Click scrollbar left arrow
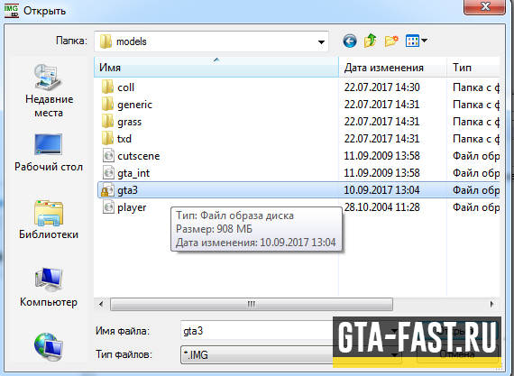The height and width of the screenshot is (376, 514). (101, 304)
